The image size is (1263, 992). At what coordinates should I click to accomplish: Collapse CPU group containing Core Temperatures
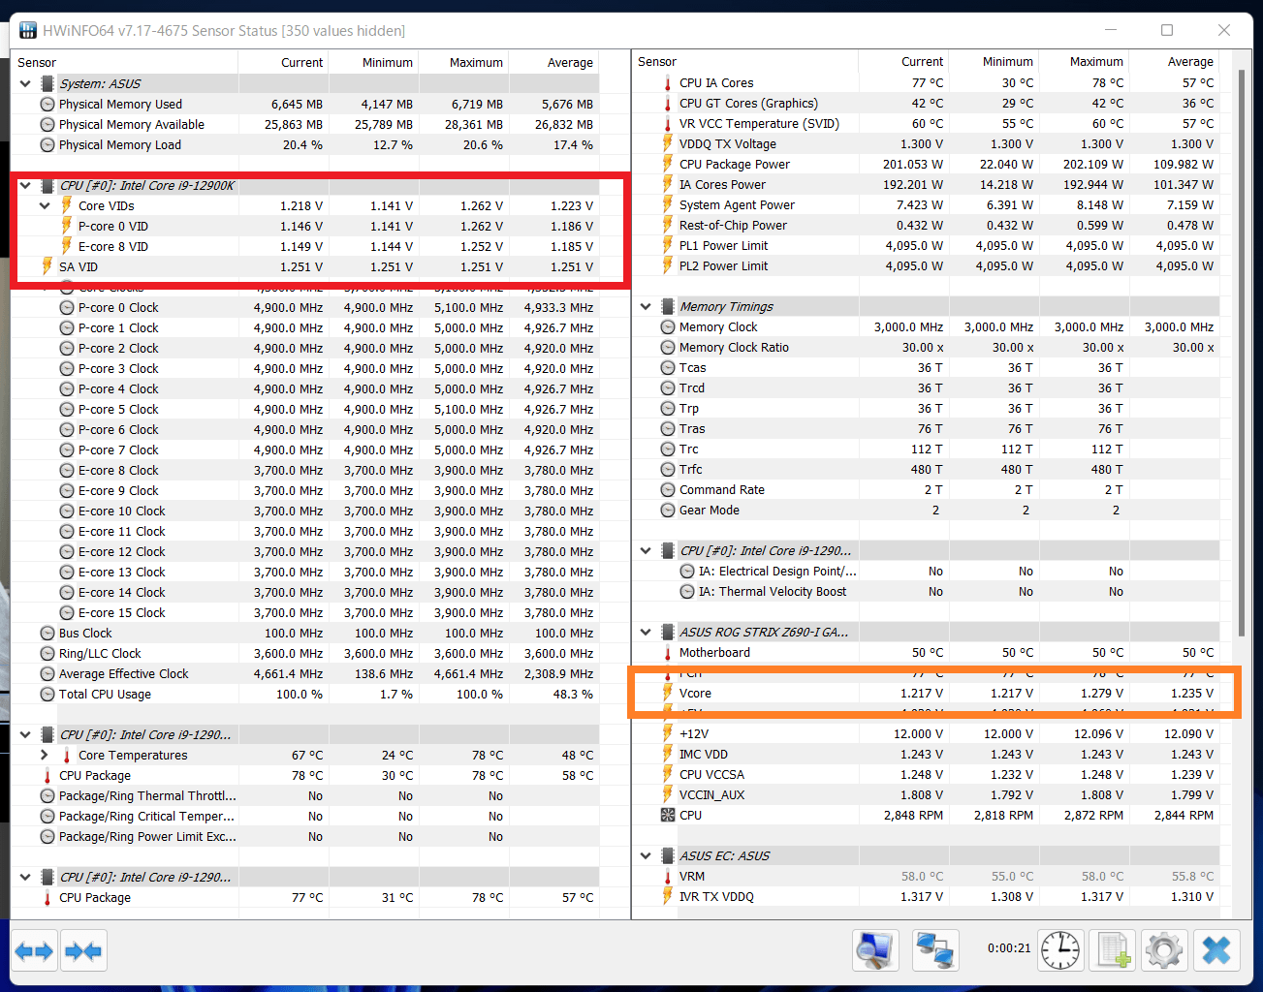point(25,734)
